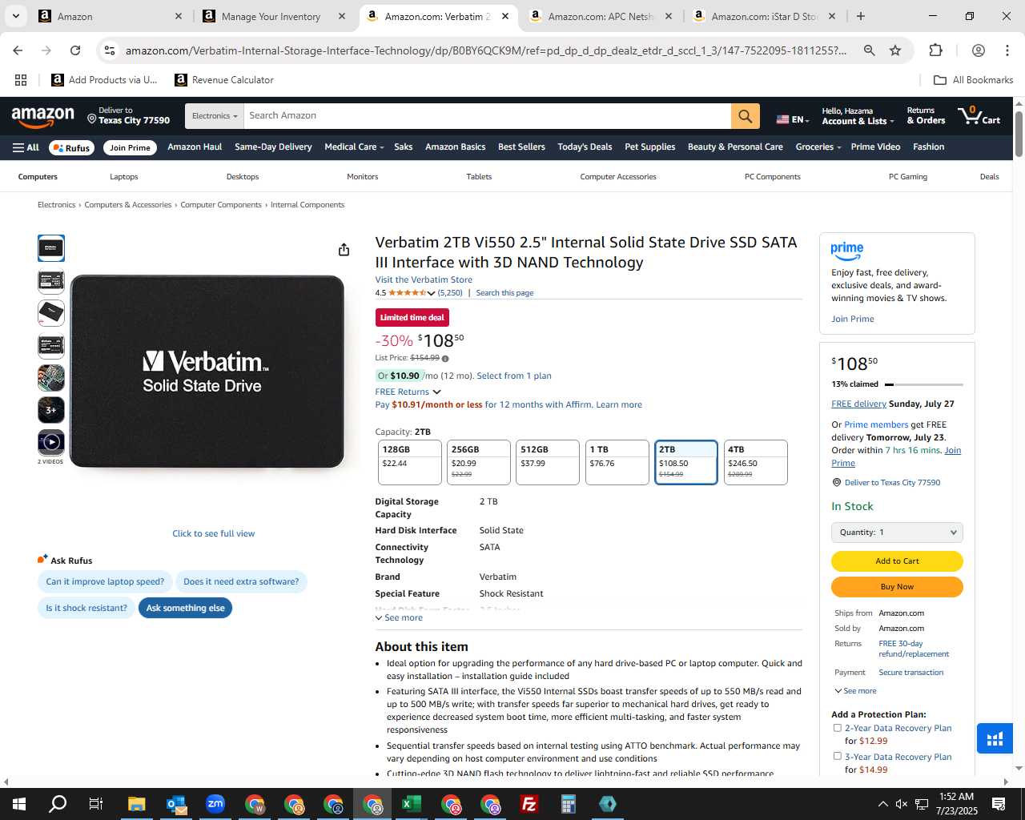Select the 2TB capacity option

click(x=686, y=462)
